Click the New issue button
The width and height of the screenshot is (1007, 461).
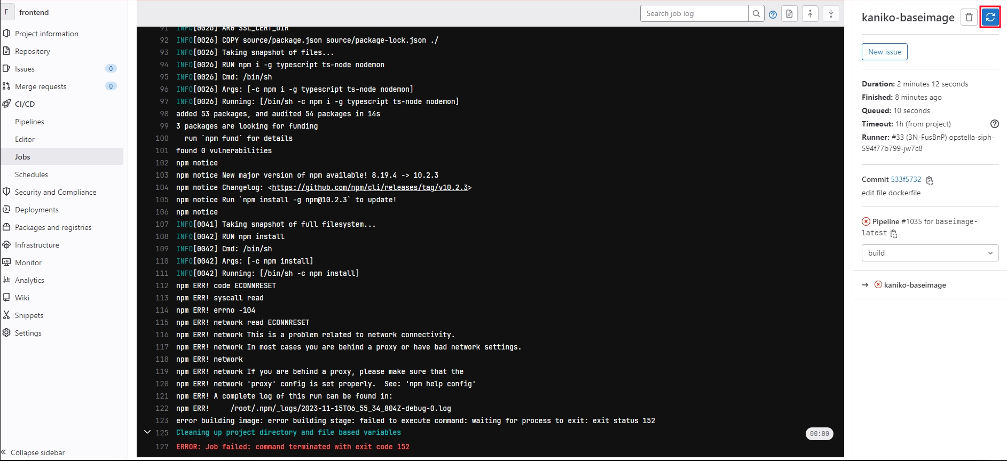pyautogui.click(x=884, y=52)
